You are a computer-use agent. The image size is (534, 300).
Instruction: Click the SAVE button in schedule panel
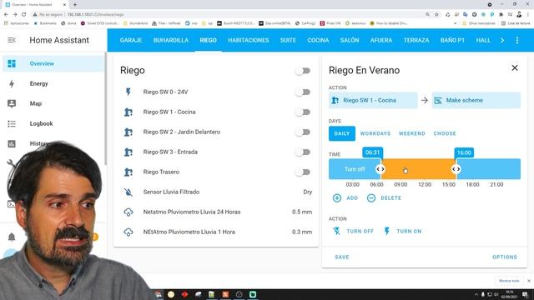coord(342,257)
